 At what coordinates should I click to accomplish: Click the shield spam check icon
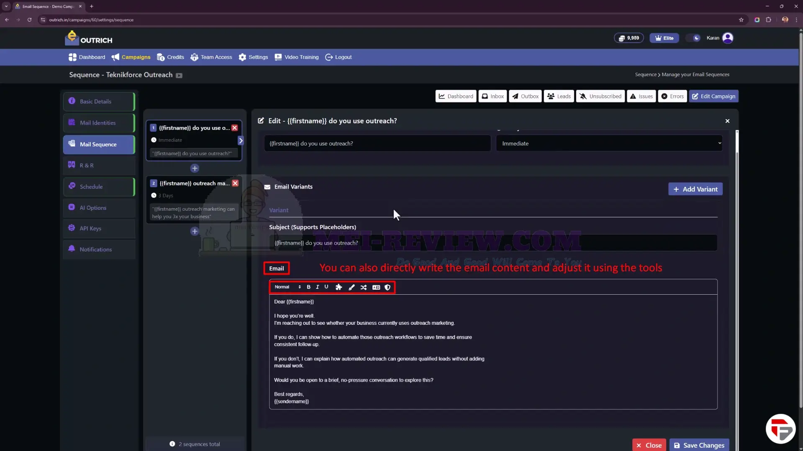click(387, 287)
